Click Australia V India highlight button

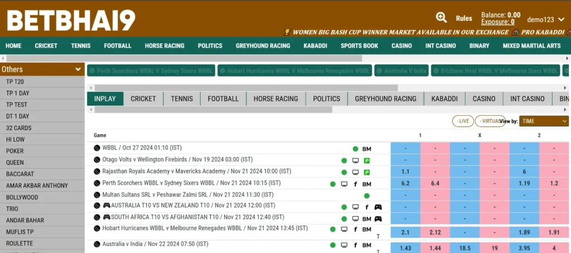pyautogui.click(x=401, y=71)
